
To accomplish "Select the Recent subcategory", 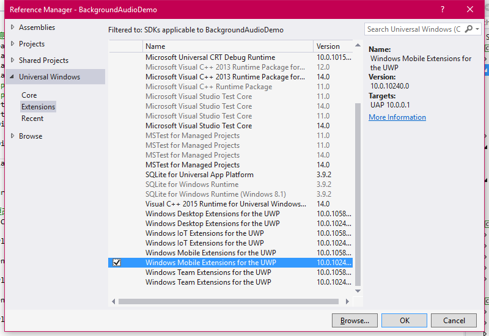I will click(x=32, y=119).
